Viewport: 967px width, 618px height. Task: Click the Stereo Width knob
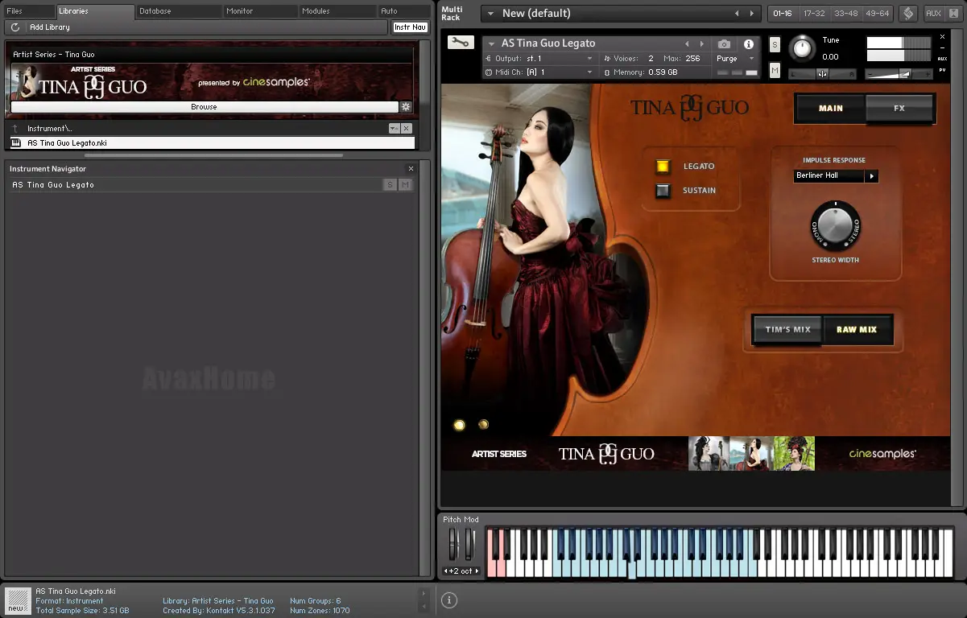pyautogui.click(x=835, y=226)
